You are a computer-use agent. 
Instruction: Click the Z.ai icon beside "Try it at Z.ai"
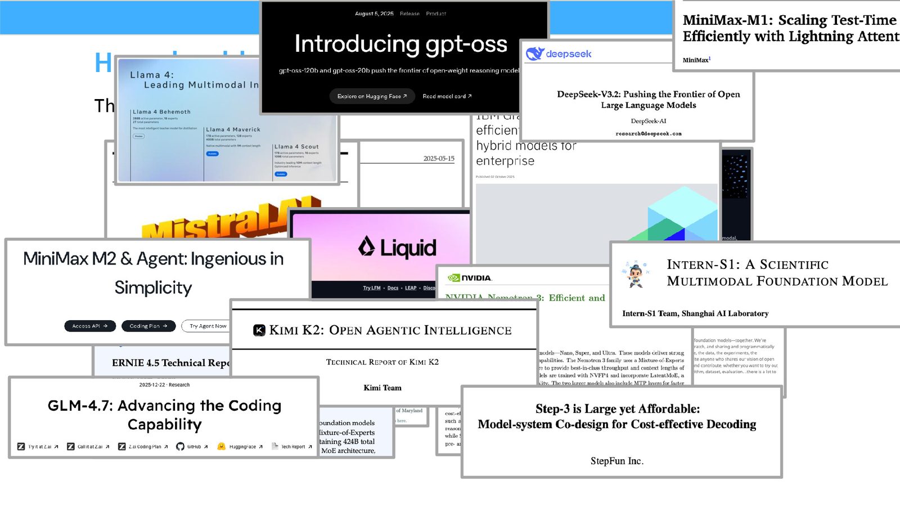pos(21,447)
